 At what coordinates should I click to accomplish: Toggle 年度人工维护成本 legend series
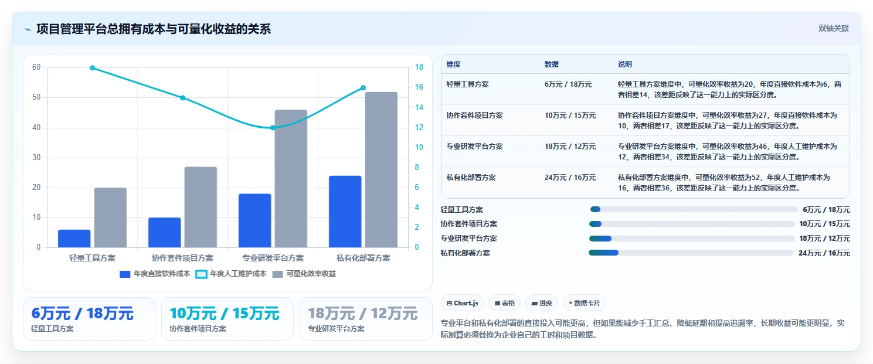231,274
